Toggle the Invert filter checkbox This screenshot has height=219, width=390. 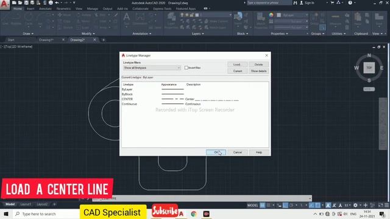coord(186,68)
